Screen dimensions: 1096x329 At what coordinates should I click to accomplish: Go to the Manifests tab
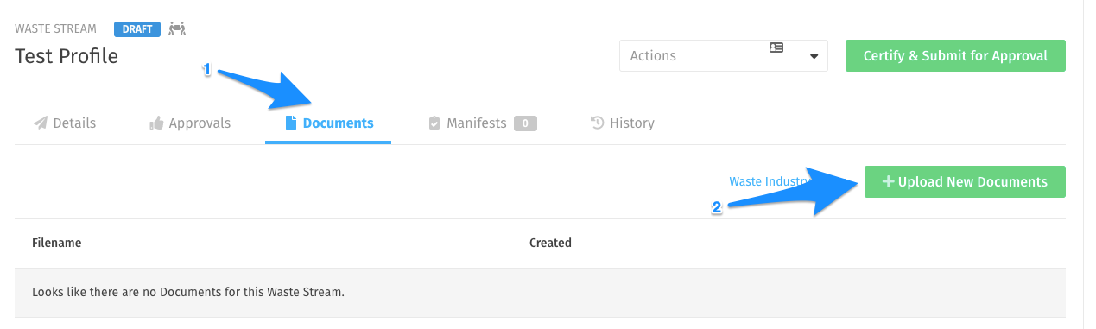click(483, 123)
